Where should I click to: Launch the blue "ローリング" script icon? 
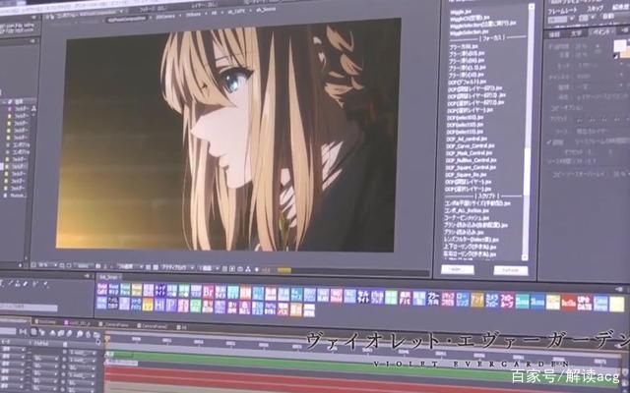click(x=463, y=300)
